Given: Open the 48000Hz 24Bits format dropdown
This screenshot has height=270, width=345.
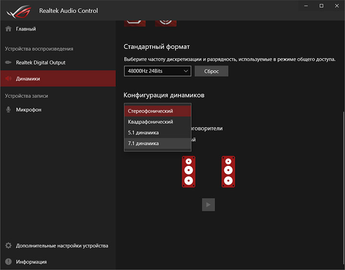Looking at the screenshot, I should (157, 71).
